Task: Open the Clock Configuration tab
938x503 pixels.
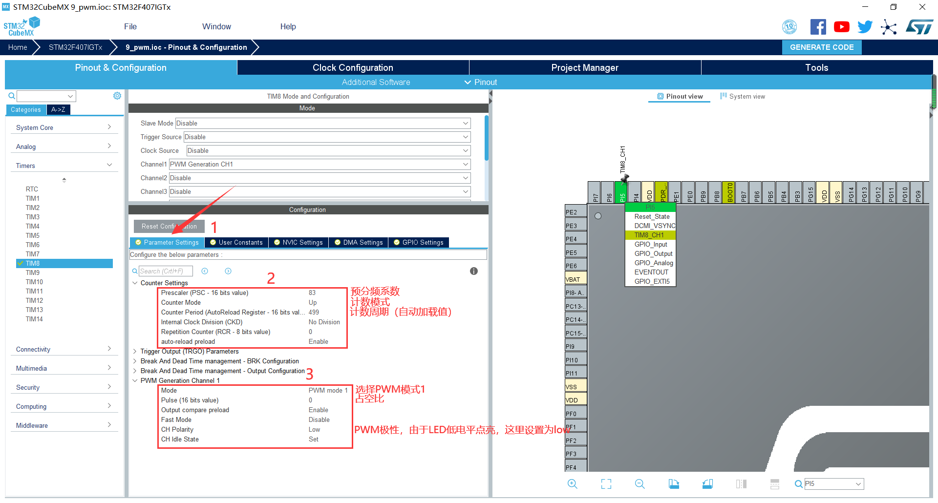Action: coord(352,67)
